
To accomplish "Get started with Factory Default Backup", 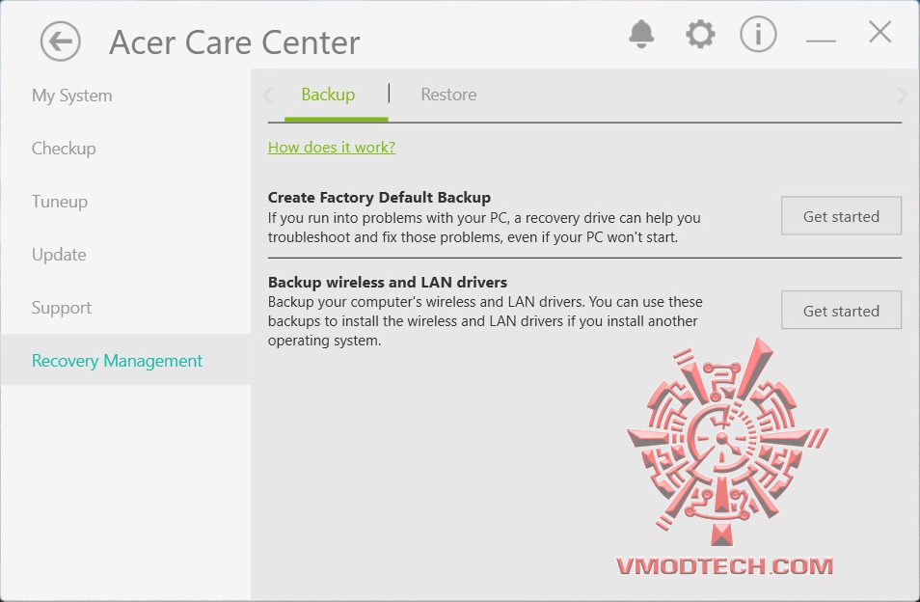I will point(841,216).
